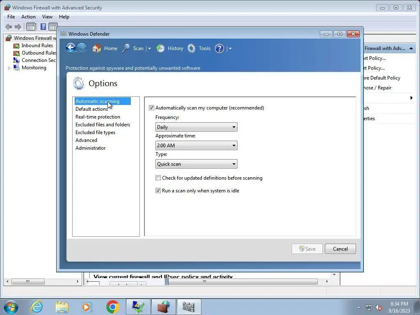
Task: Toggle Automatically scan my computer checkbox
Action: 152,108
